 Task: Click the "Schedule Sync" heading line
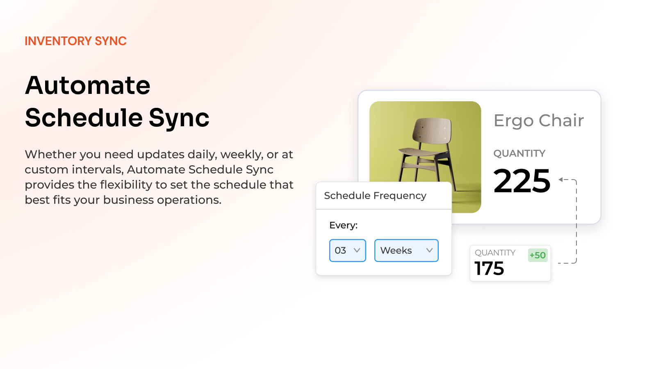117,118
